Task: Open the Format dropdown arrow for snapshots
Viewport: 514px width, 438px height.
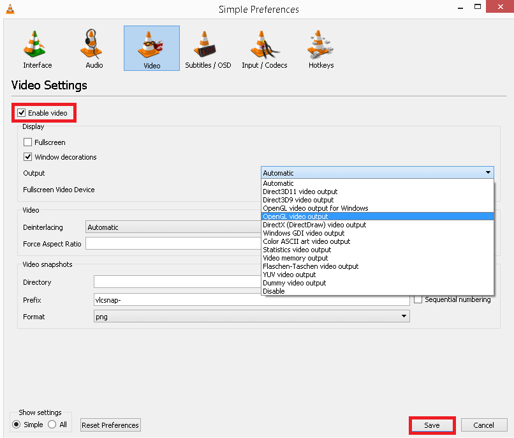Action: coord(403,316)
